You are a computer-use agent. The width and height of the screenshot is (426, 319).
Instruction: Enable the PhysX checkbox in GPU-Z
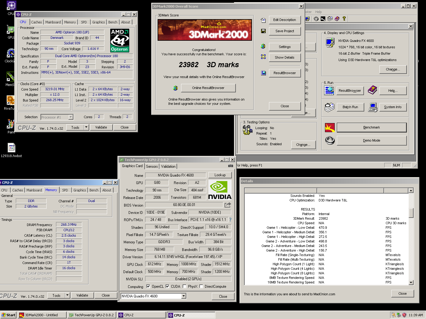[x=184, y=286]
